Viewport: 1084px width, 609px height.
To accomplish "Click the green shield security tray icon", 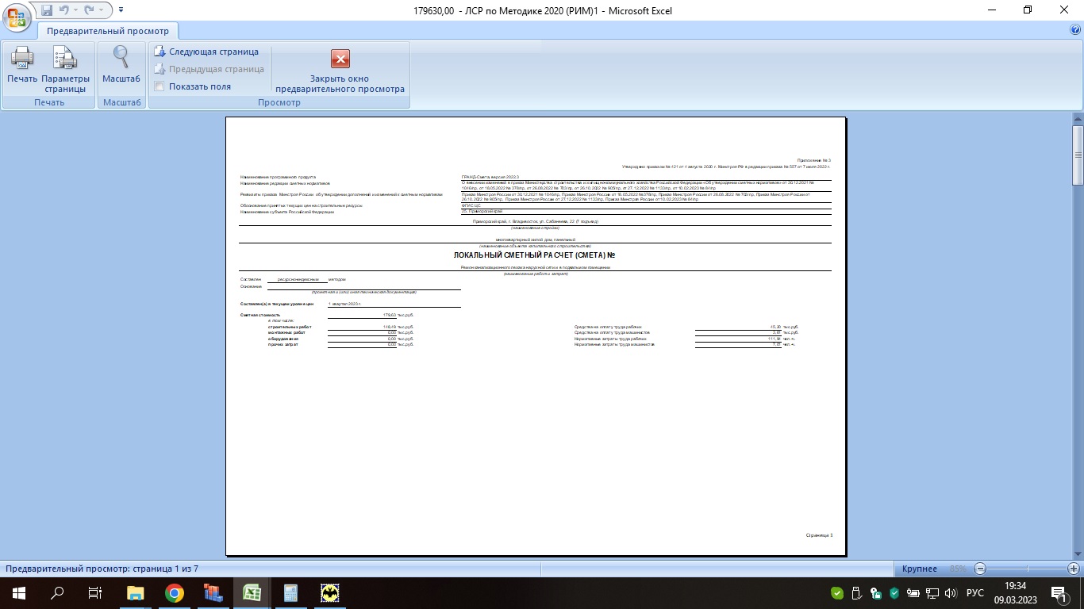I will 894,593.
